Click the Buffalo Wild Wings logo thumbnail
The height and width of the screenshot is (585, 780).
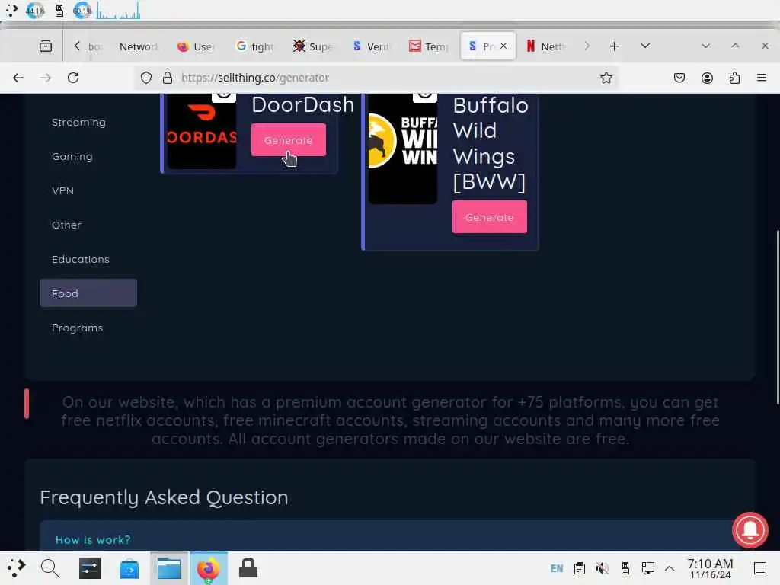403,149
